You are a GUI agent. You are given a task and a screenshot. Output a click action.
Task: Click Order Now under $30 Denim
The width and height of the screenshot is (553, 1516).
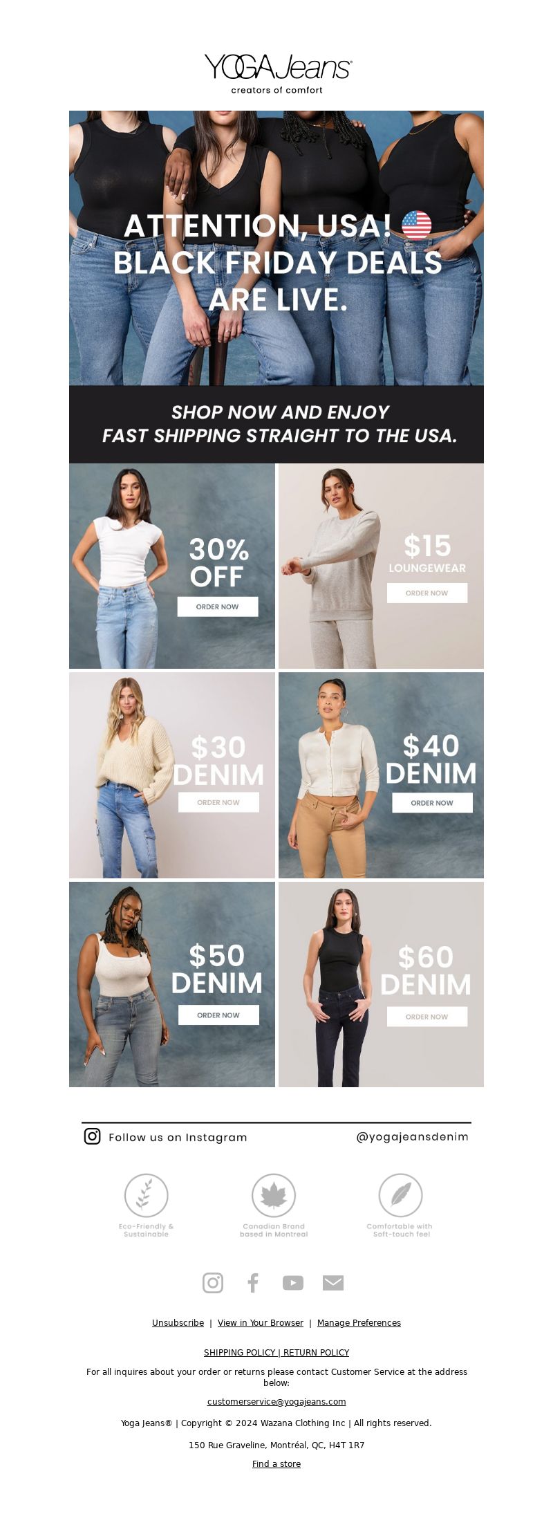[218, 802]
